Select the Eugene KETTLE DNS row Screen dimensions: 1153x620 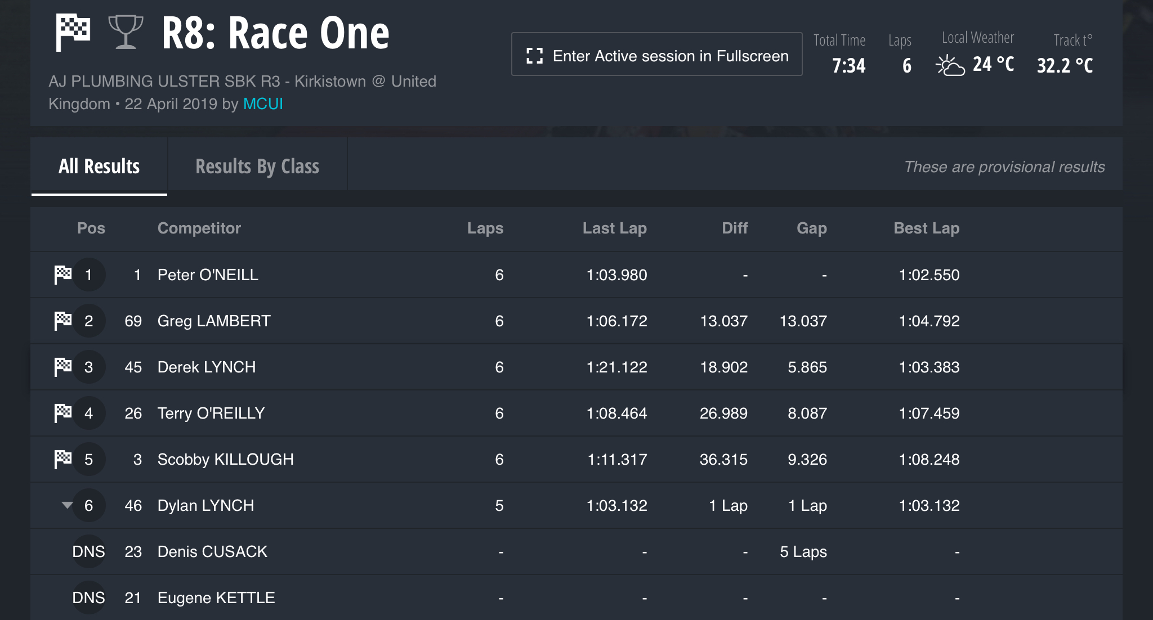coord(576,597)
